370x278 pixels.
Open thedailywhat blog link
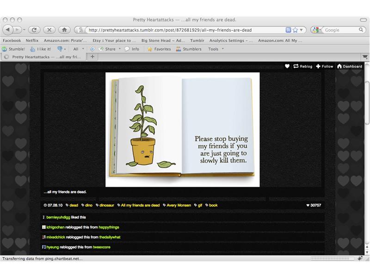[x=110, y=237]
